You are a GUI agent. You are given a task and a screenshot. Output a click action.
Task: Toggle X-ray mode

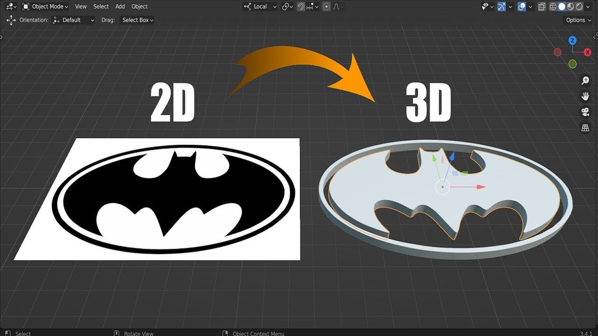(x=542, y=7)
